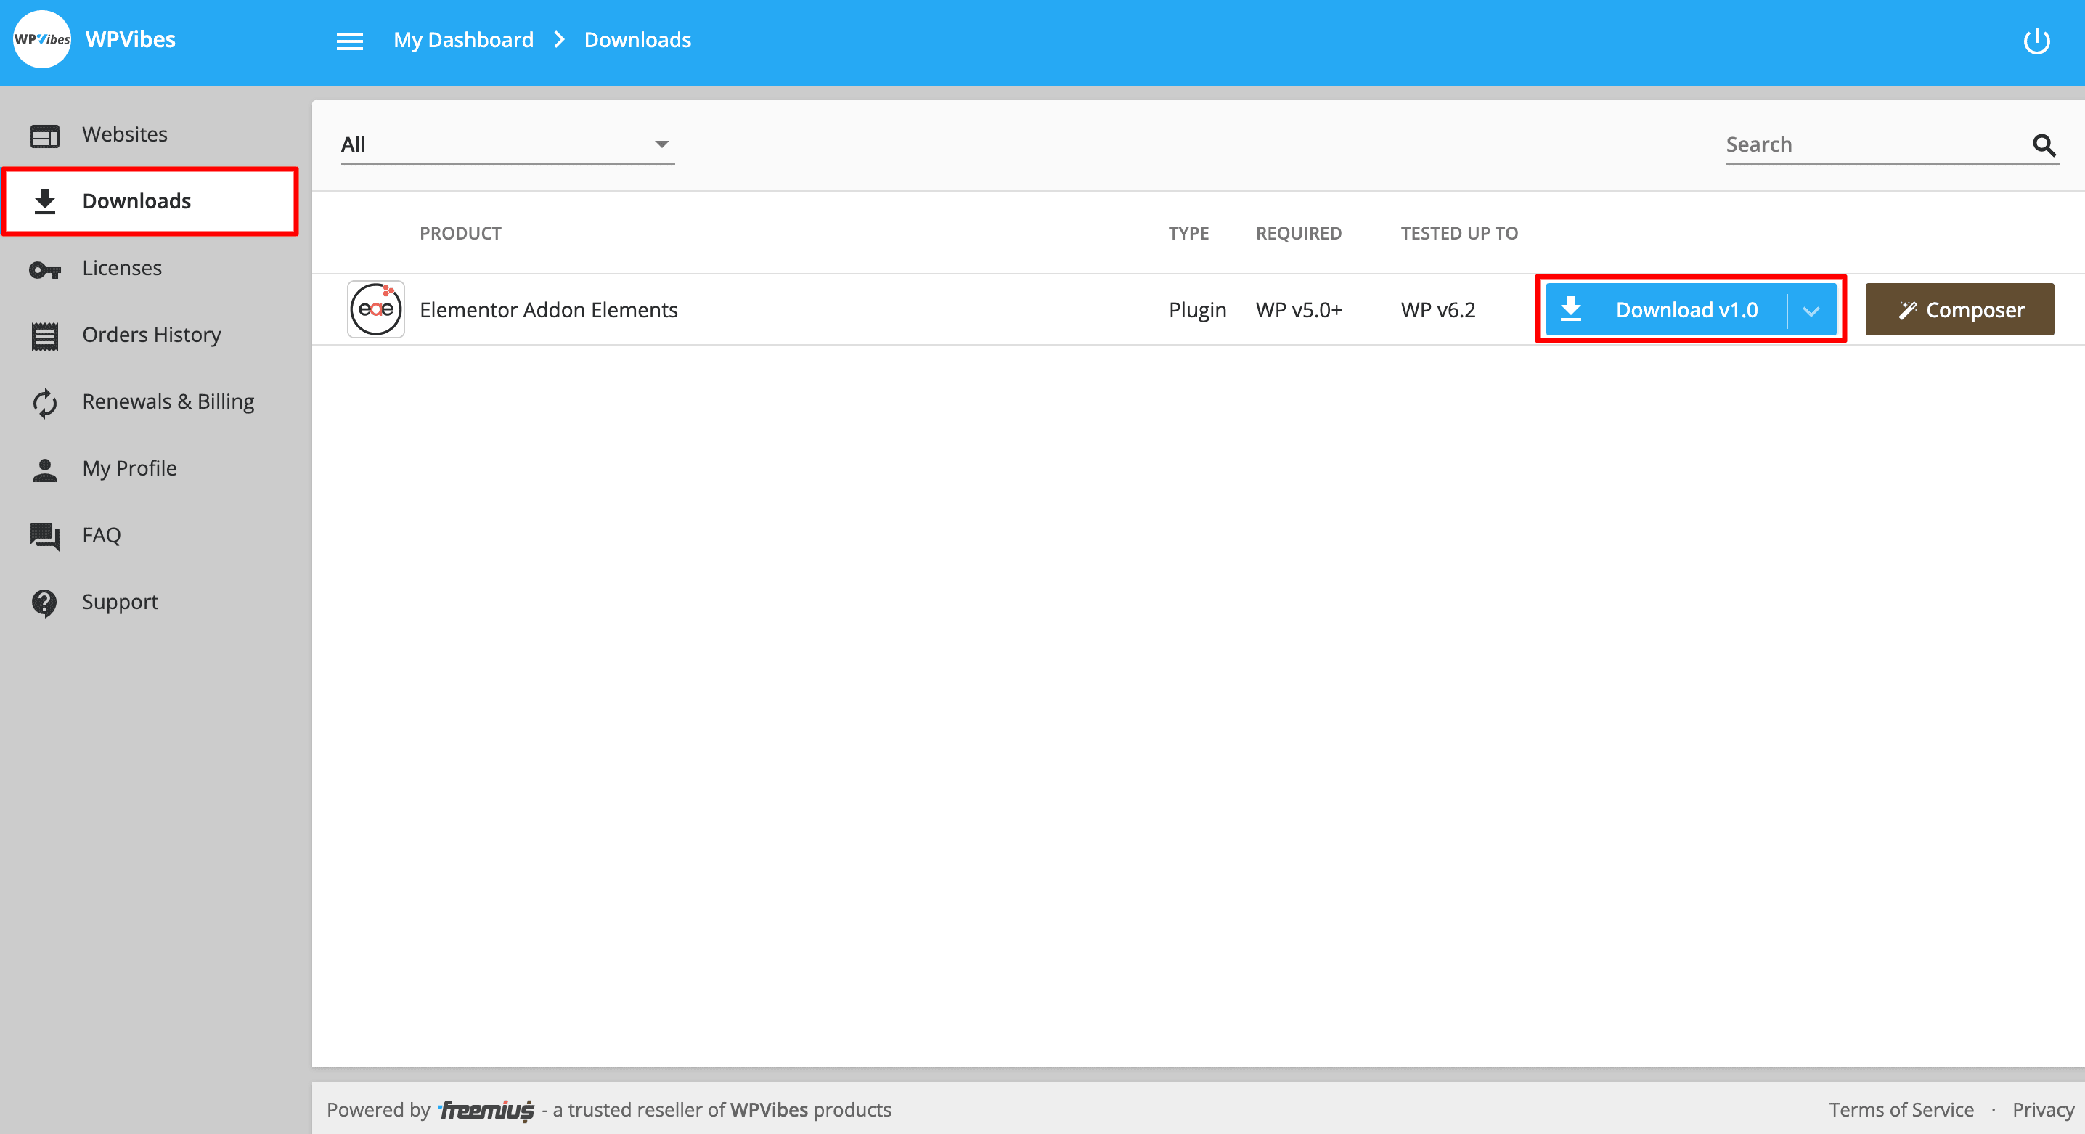Click the Elementor Addon Elements product thumbnail
The width and height of the screenshot is (2085, 1134).
click(x=375, y=309)
